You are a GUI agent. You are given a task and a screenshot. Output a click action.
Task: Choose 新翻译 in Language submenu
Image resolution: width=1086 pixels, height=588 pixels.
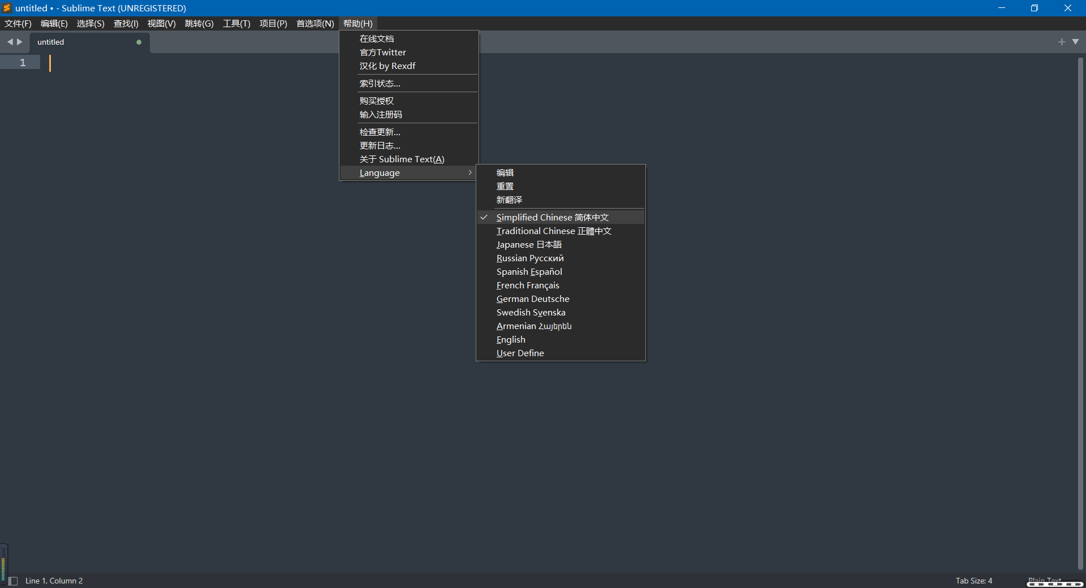[561, 200]
